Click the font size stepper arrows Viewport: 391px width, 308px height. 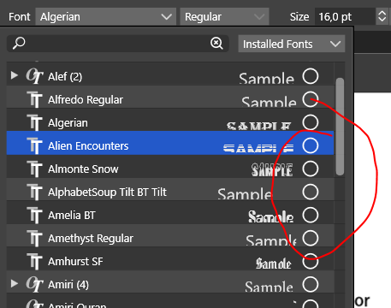tap(382, 16)
